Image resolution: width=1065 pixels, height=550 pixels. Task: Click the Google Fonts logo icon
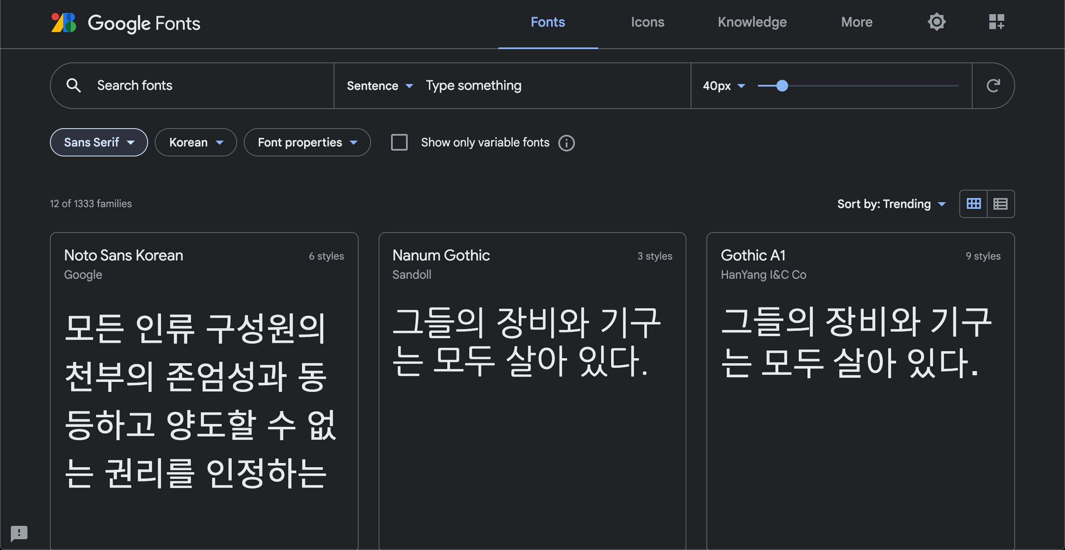[x=64, y=22]
